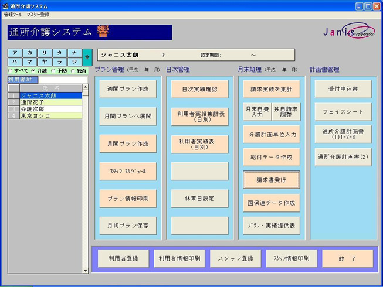This screenshot has height=287, width=383.
Task: Click the green 全 show-all button
Action: click(87, 57)
